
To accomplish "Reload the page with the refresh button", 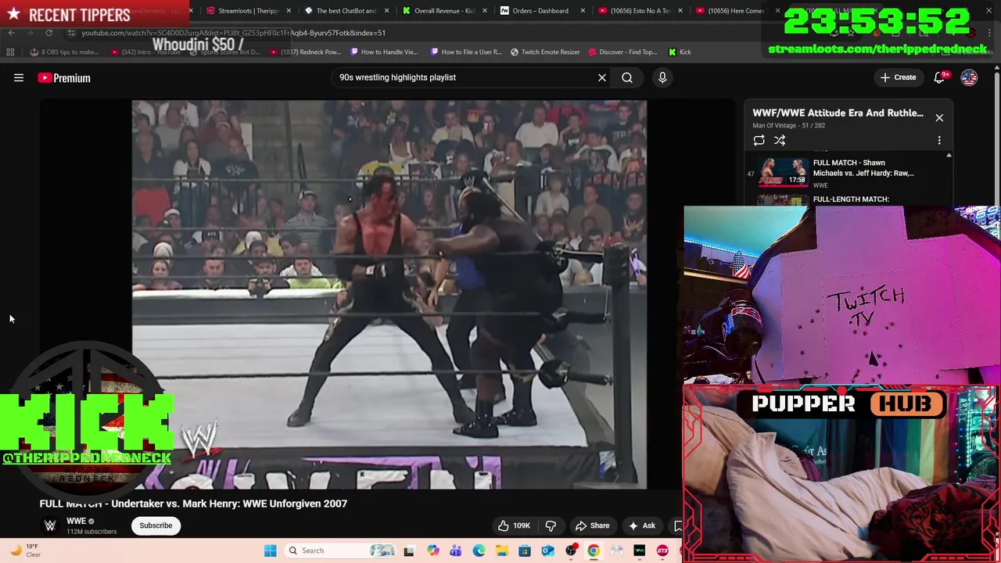I will 48,33.
